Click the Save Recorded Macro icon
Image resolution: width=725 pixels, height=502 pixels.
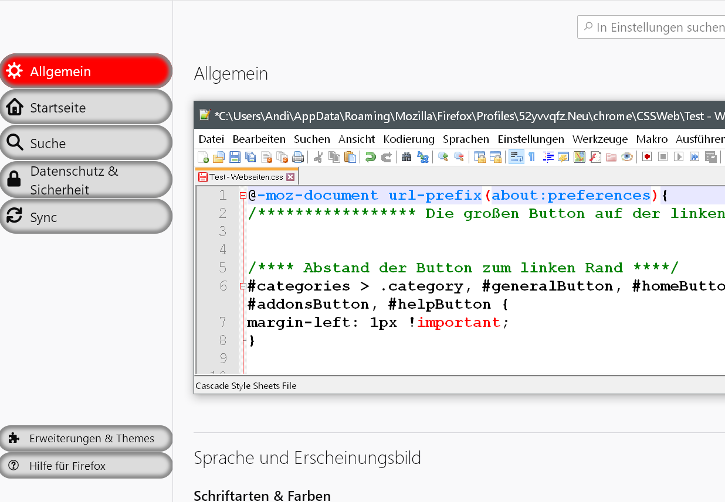[710, 156]
